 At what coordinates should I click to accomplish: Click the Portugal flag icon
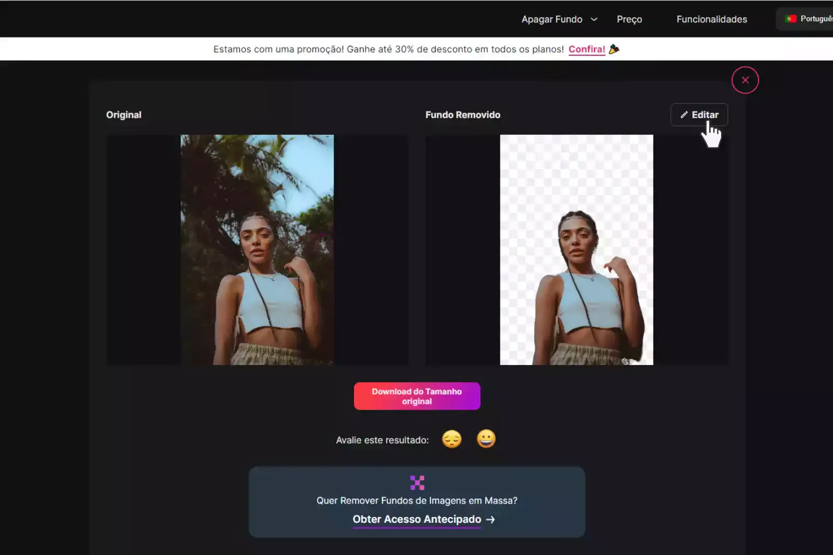tap(791, 19)
